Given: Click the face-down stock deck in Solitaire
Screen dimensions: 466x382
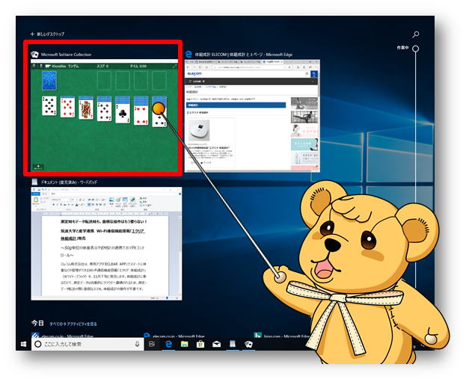Looking at the screenshot, I should pos(49,81).
